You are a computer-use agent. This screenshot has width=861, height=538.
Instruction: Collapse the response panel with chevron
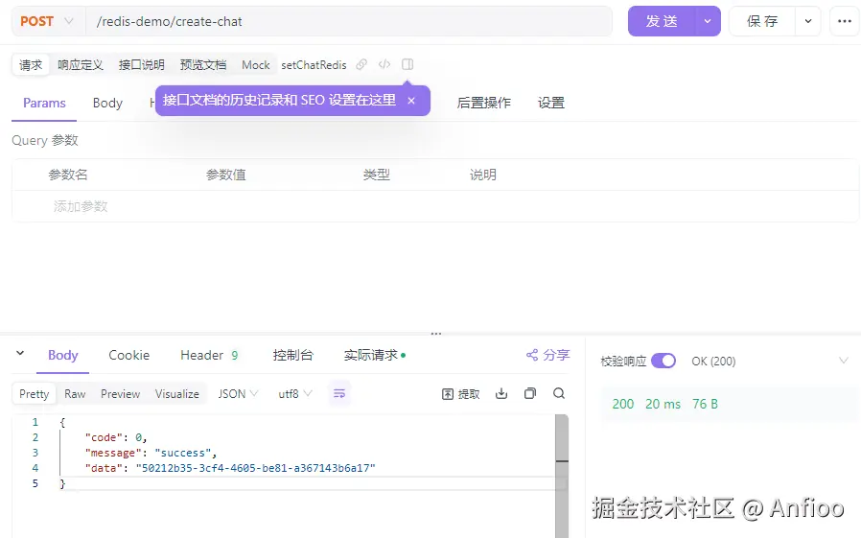point(20,353)
